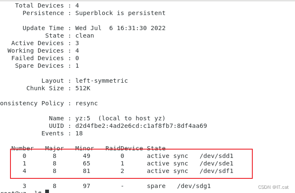Image resolution: width=295 pixels, height=193 pixels.
Task: Click the left-symmetric layout value
Action: click(102, 81)
